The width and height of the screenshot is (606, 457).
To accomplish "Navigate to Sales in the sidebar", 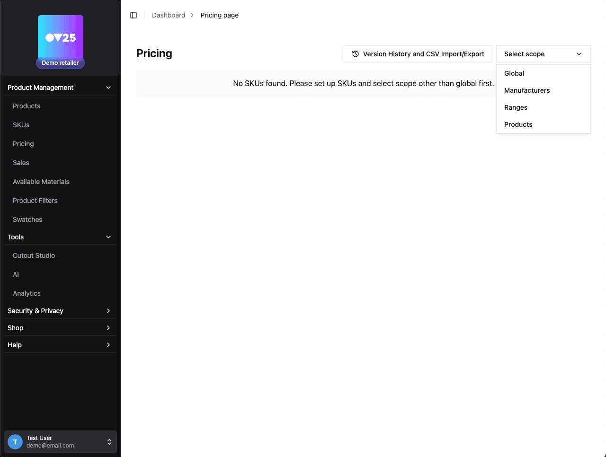I will (21, 163).
